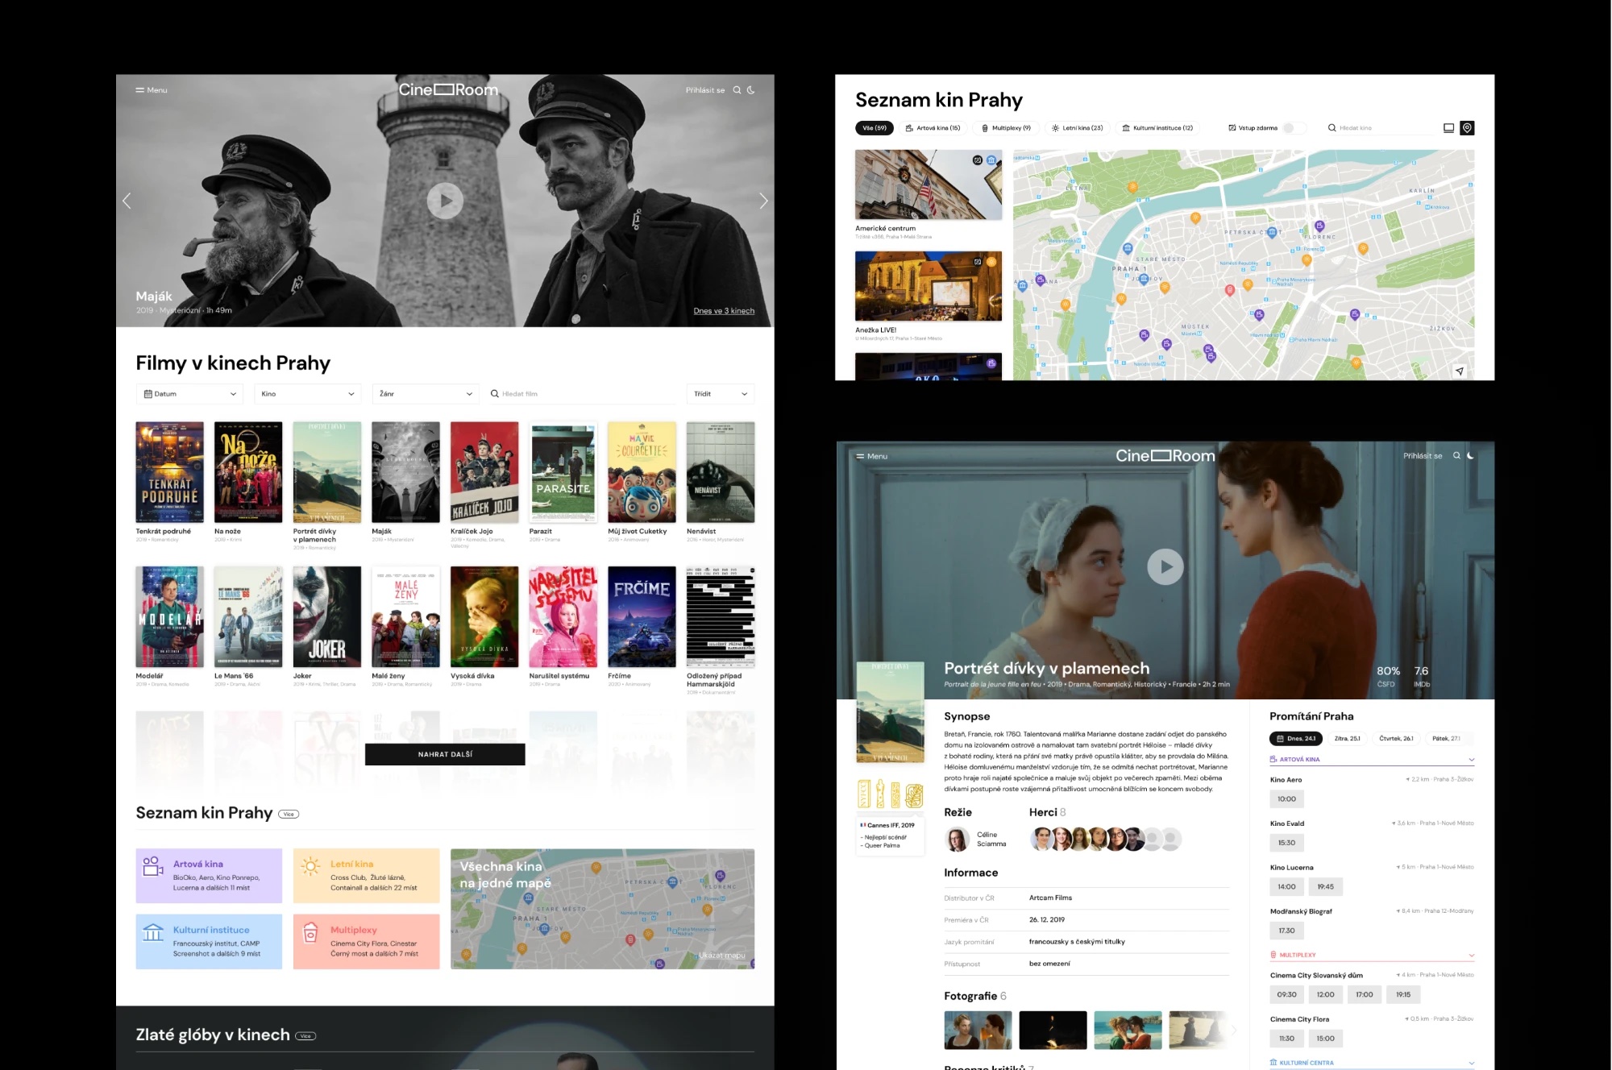Screen dimensions: 1612x1070
Task: Play the Maják trailer
Action: pos(445,201)
